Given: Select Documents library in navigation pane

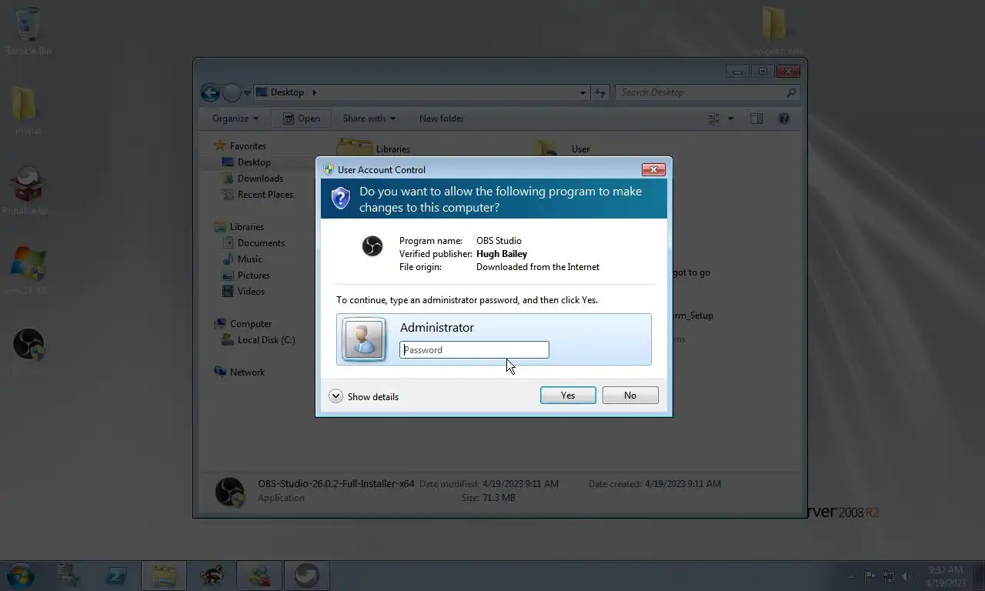Looking at the screenshot, I should 253,243.
